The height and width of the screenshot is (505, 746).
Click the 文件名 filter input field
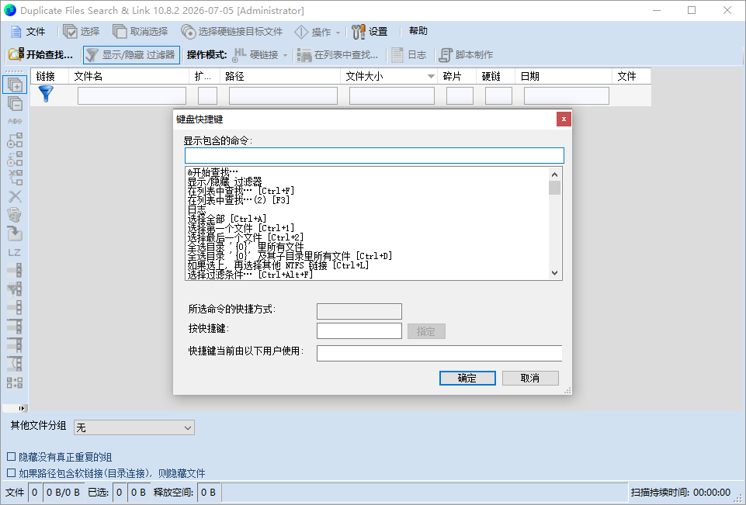pos(132,95)
